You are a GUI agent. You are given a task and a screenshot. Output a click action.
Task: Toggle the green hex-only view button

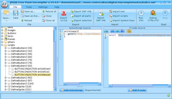click(x=117, y=31)
